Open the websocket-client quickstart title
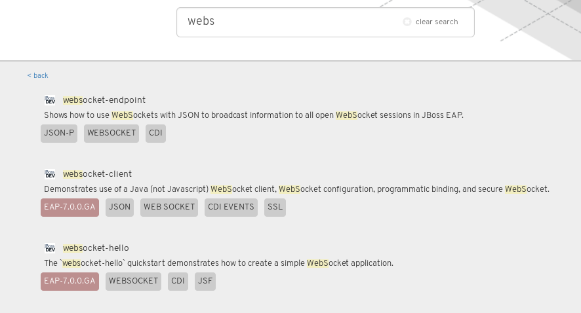The height and width of the screenshot is (313, 581). tap(97, 174)
